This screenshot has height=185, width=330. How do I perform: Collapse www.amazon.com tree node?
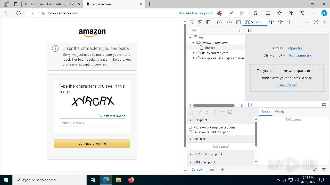click(193, 43)
